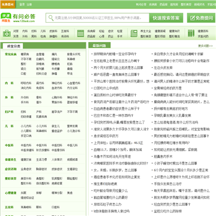Open 症状 in the navigation bar

110,31
